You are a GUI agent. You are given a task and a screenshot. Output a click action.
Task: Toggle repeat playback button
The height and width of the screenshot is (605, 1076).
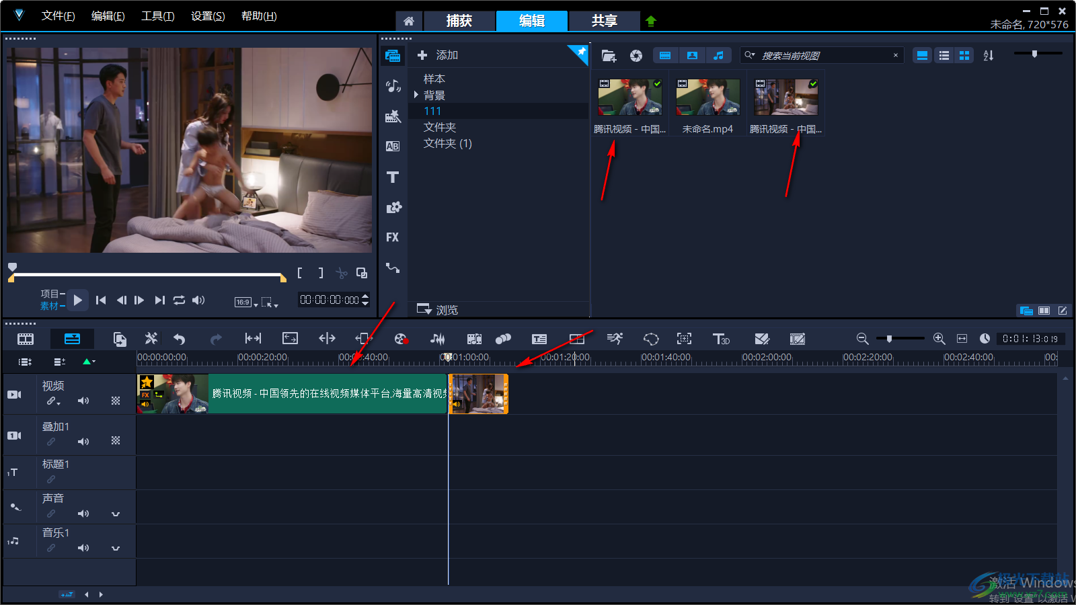pyautogui.click(x=179, y=300)
